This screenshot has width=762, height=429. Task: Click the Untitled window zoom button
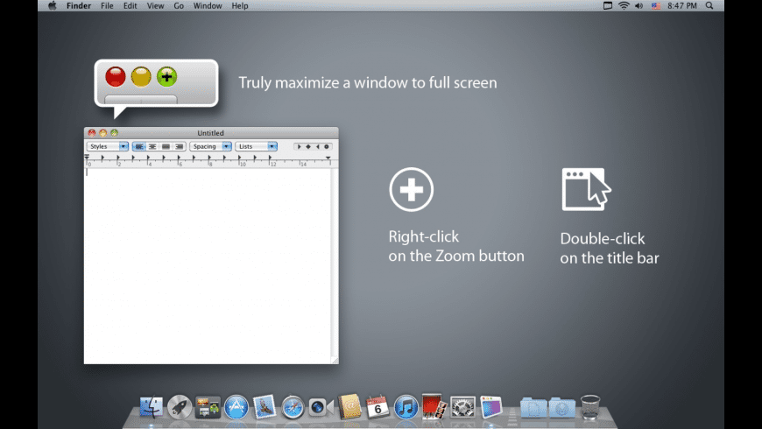[x=114, y=132]
